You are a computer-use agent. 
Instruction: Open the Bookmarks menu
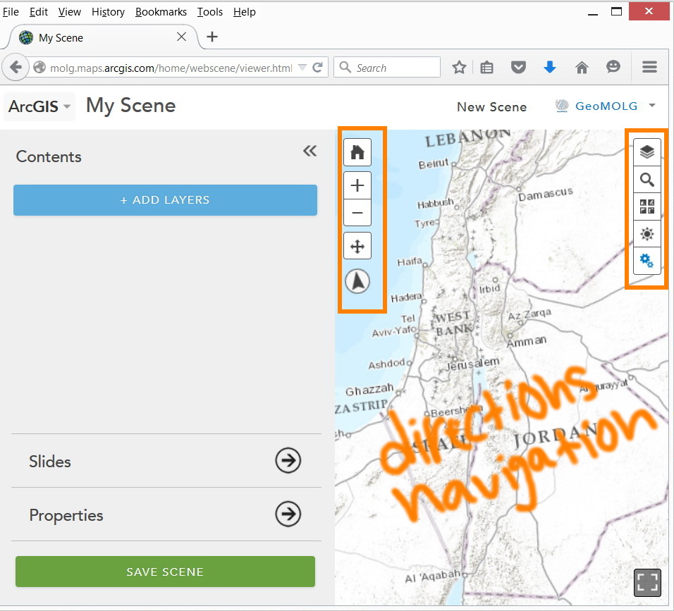click(161, 11)
